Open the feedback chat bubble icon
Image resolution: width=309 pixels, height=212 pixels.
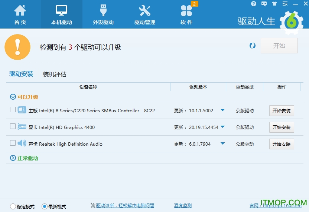tap(264, 4)
